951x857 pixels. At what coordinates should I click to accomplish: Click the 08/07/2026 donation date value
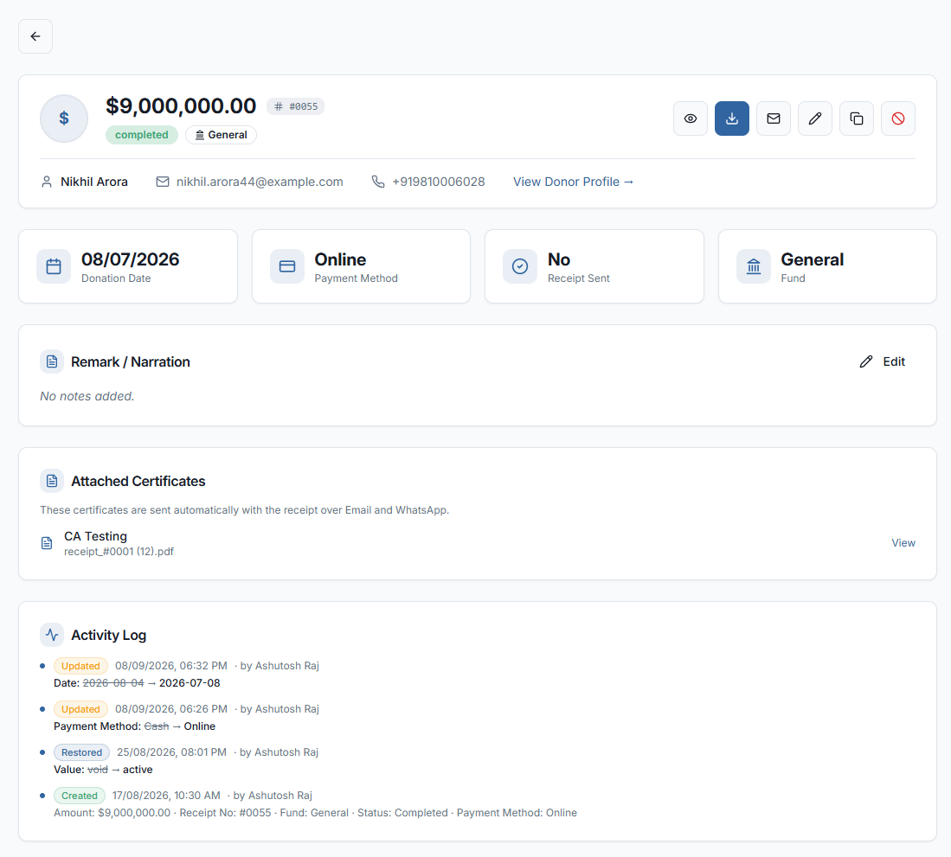(131, 259)
